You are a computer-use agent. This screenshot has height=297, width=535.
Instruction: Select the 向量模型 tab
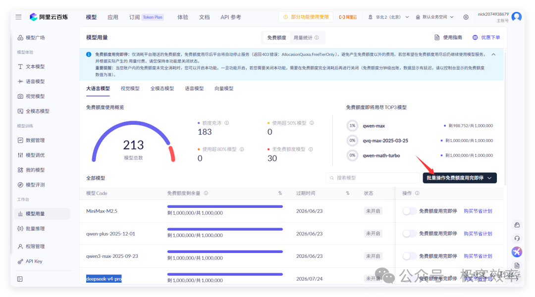[x=224, y=89]
